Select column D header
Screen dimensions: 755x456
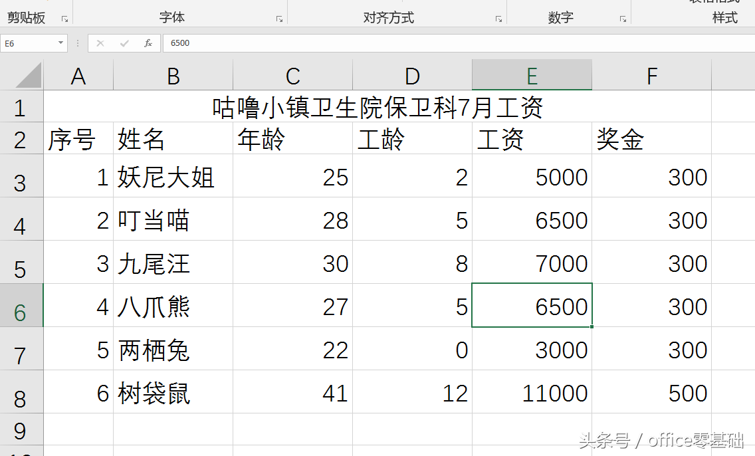point(412,75)
